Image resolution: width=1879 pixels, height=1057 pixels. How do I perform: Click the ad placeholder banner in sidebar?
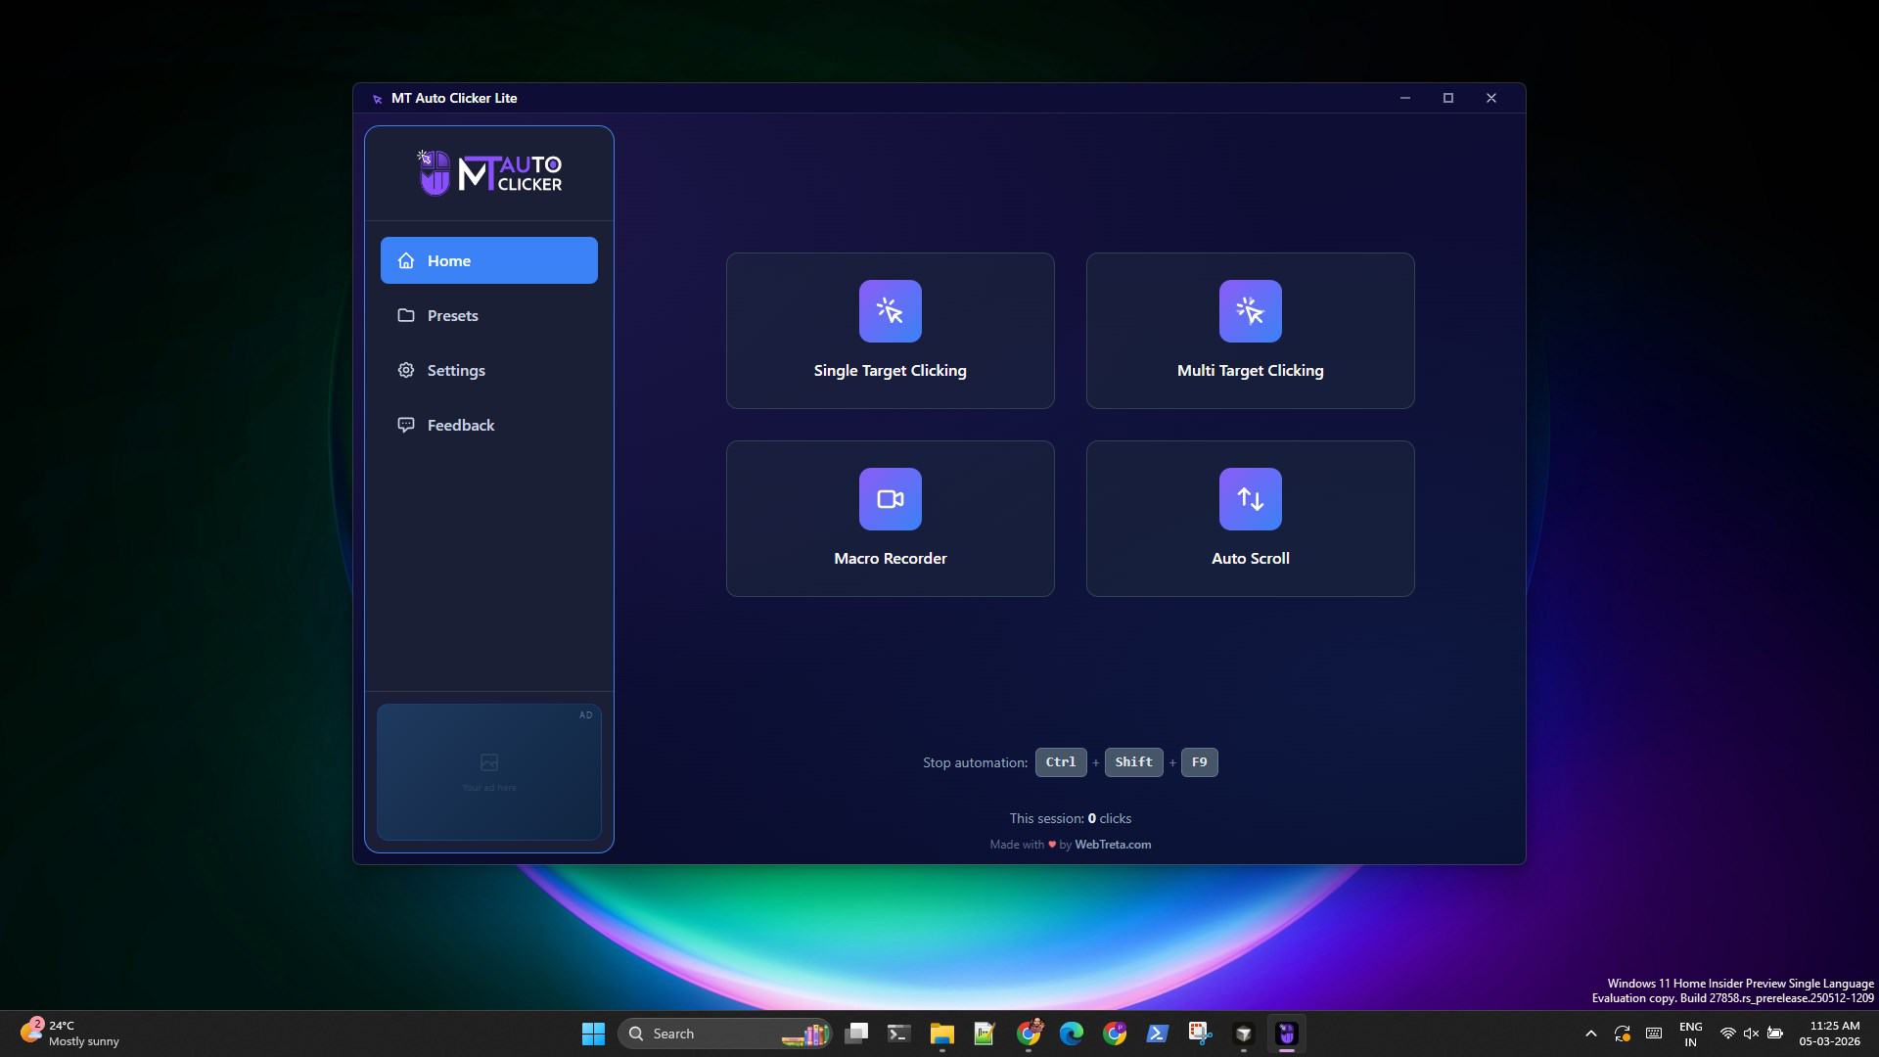coord(488,771)
